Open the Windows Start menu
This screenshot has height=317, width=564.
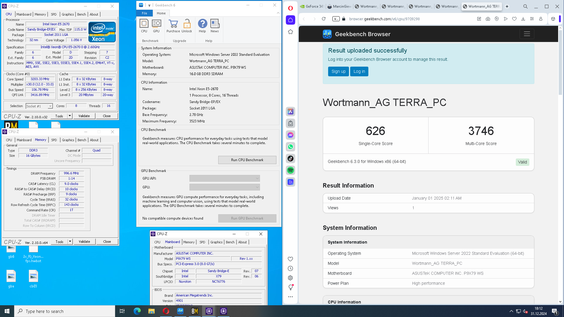pos(7,311)
